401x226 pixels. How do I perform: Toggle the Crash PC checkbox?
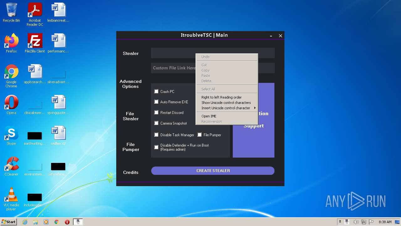coord(156,91)
